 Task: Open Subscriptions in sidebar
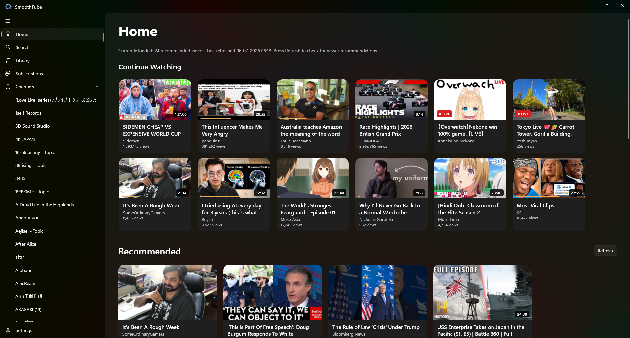tap(52, 73)
